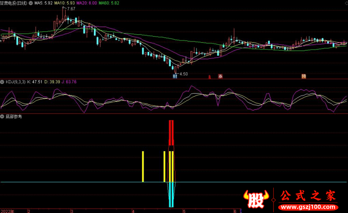This screenshot has width=348, height=213.
Task: Click the 2022年 year marker on timeline
Action: pos(7,211)
